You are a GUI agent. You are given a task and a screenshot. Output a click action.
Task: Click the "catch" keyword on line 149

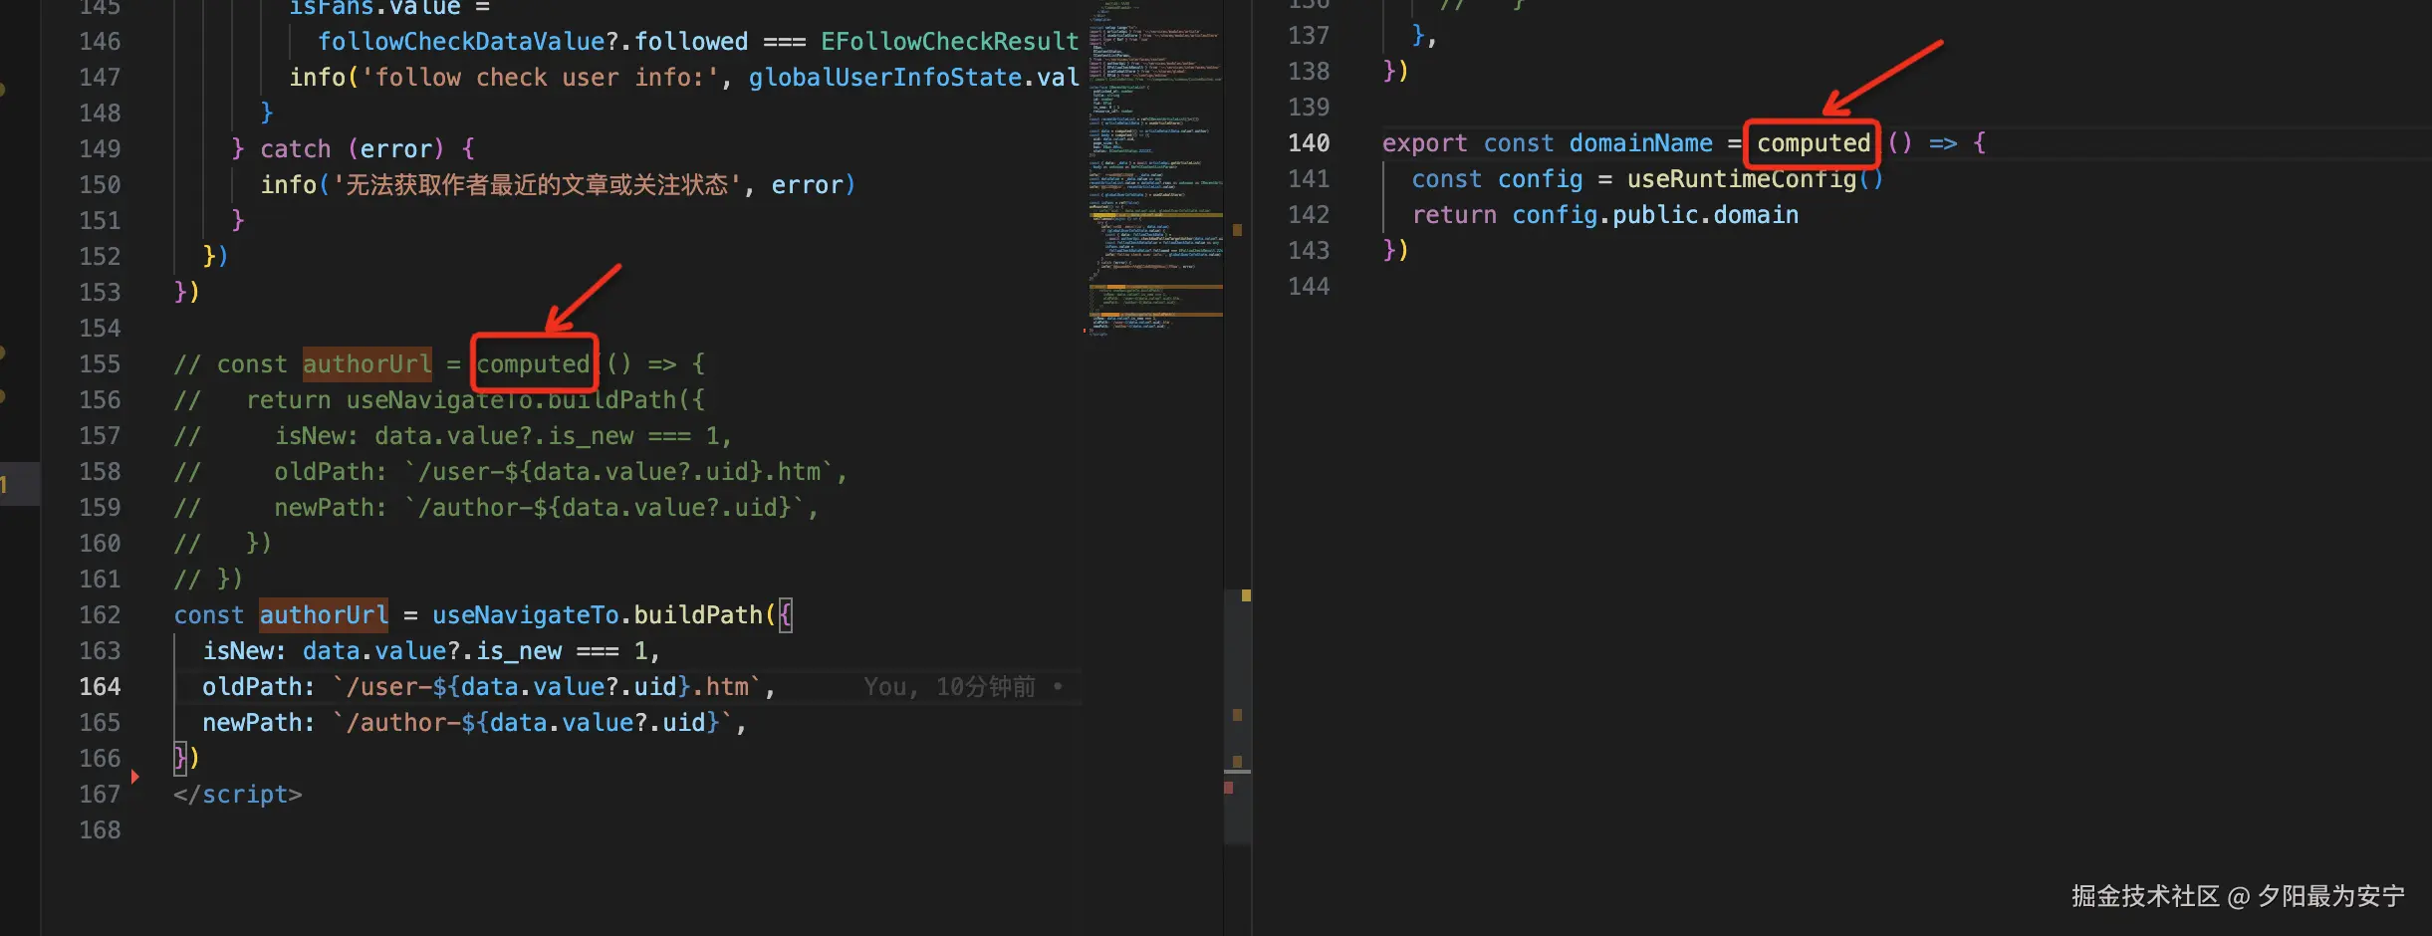(x=296, y=149)
